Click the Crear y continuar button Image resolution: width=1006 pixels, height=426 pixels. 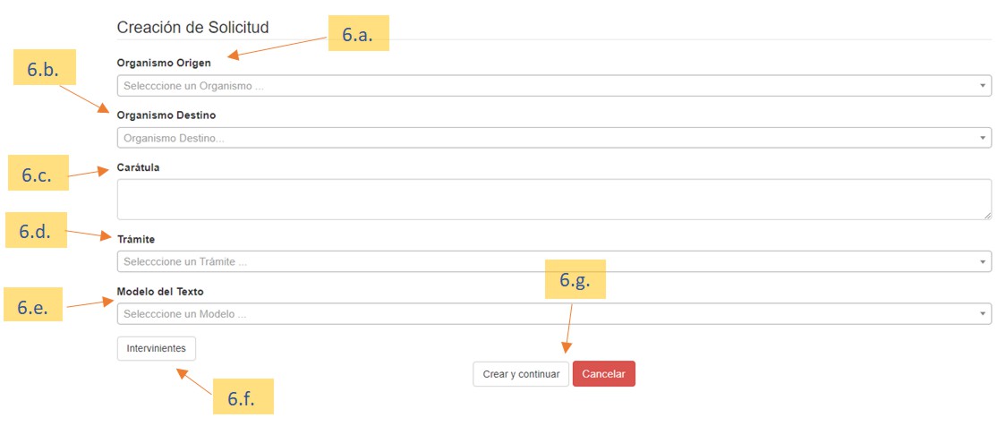(521, 374)
